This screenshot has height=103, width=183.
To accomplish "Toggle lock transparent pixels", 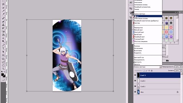I will point(144,71).
